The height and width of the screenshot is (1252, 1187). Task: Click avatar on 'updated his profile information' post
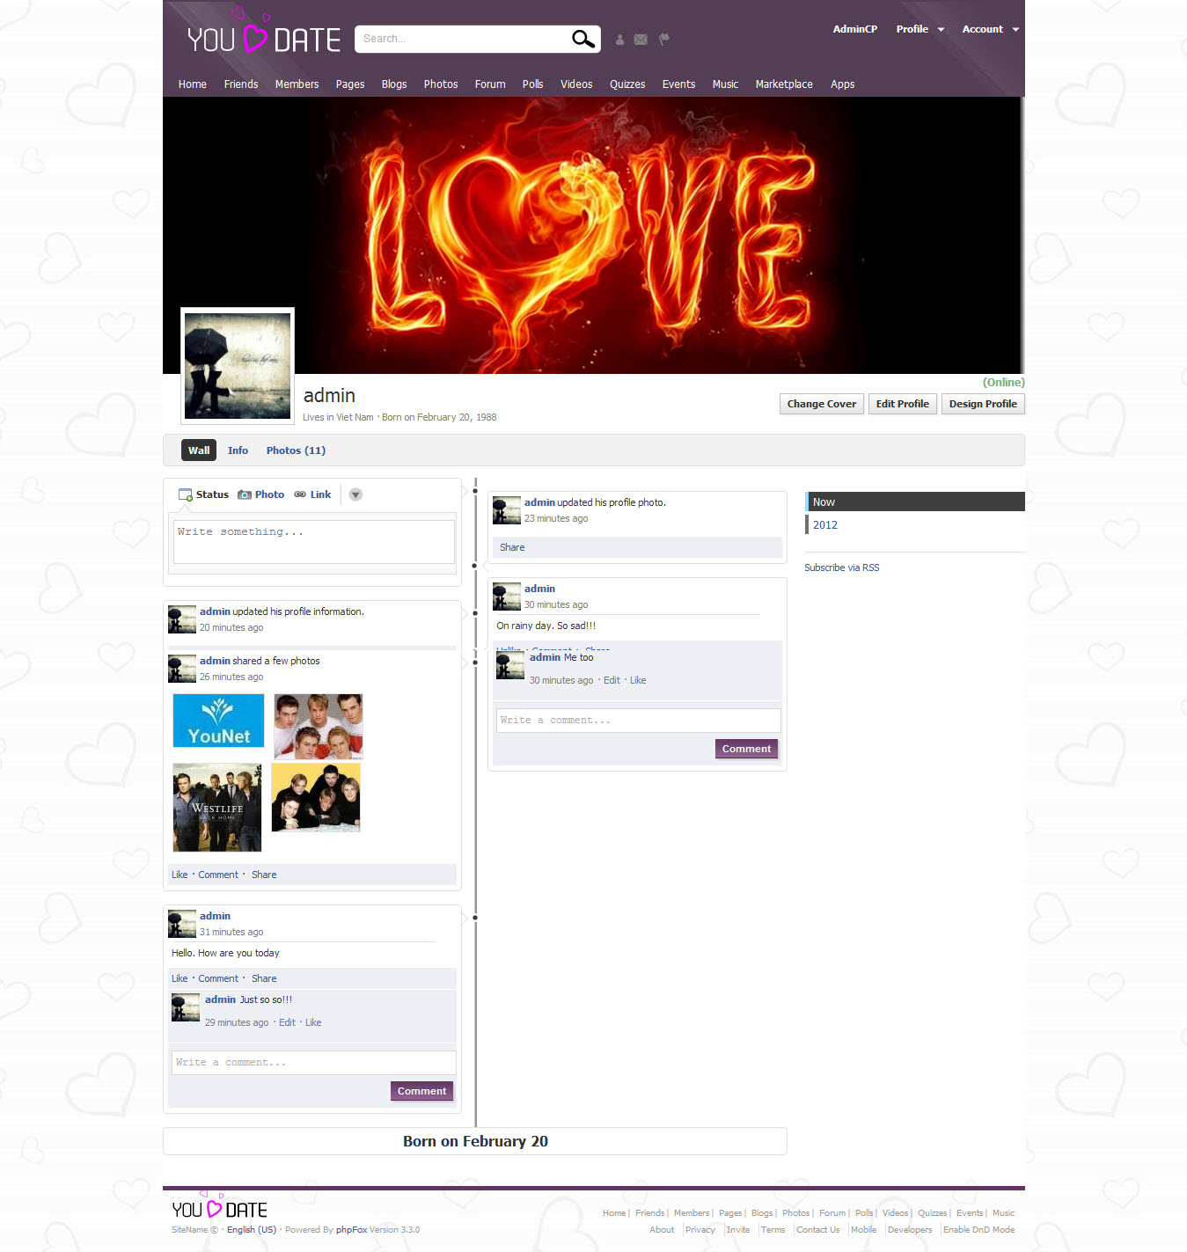coord(182,619)
